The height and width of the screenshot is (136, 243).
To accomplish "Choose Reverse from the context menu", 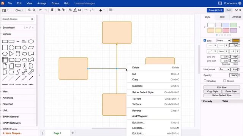I will [154, 111].
